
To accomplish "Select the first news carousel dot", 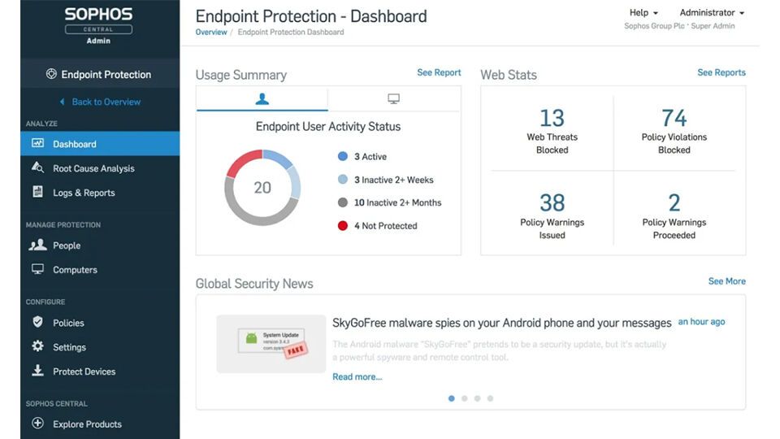I will pyautogui.click(x=451, y=398).
